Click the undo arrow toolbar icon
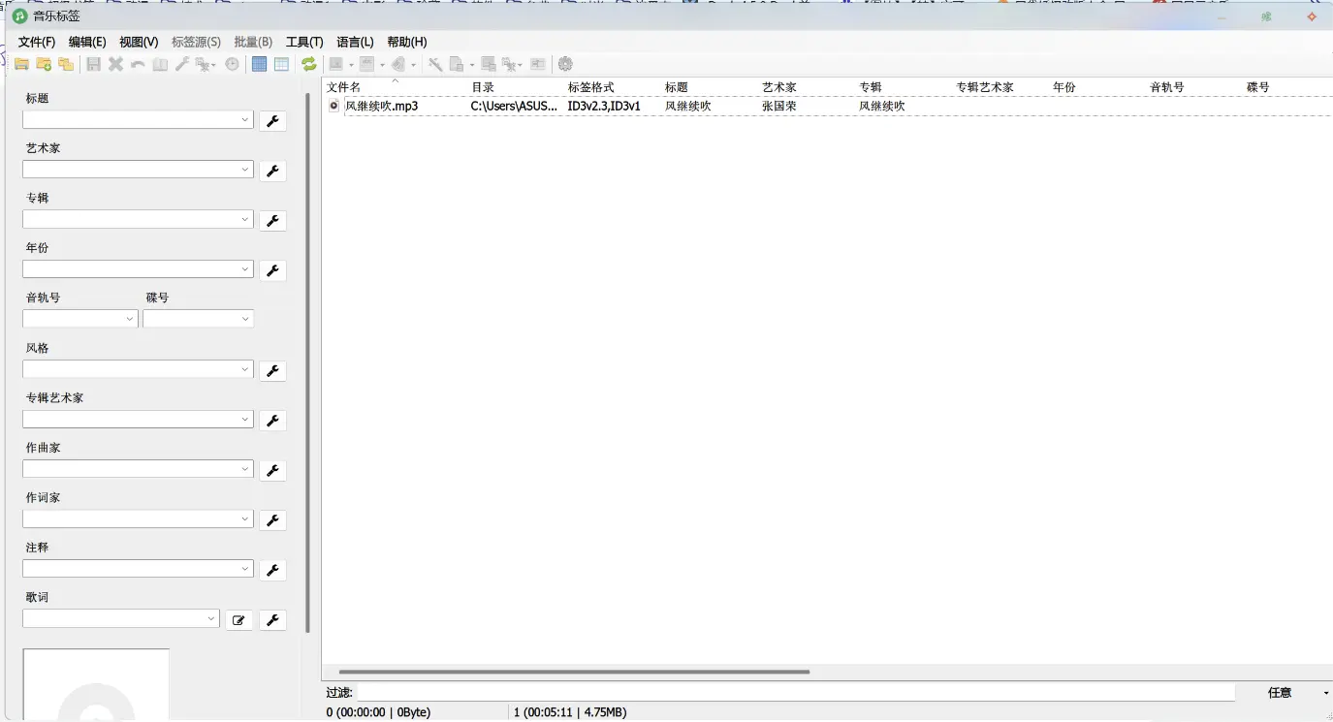1333x722 pixels. tap(138, 64)
